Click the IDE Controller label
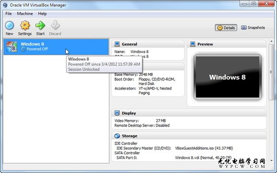 pyautogui.click(x=126, y=143)
